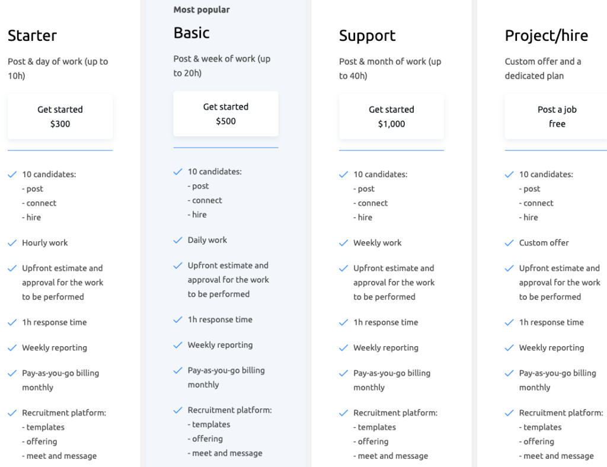
Task: Click the checkmark beside Hourly work
Action: point(12,243)
